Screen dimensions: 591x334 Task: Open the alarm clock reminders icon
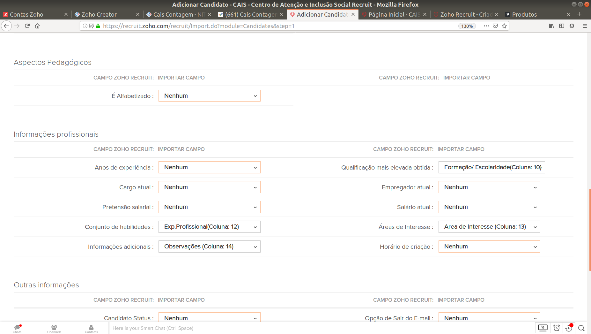click(557, 328)
